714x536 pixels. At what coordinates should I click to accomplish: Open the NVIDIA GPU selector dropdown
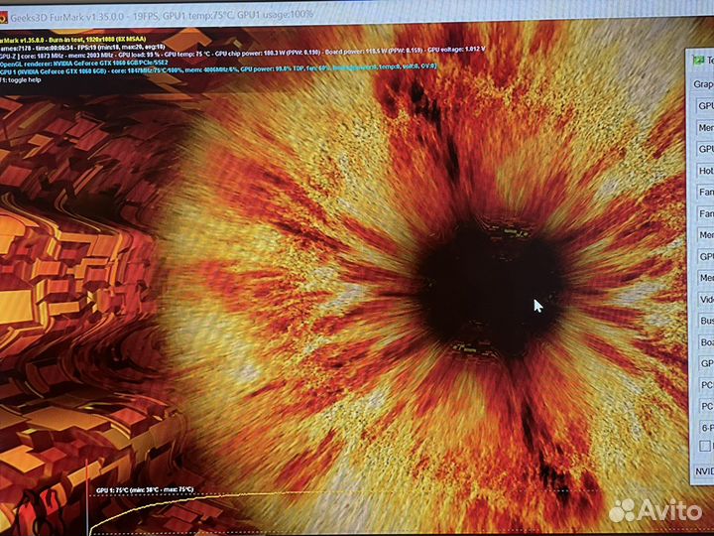703,472
